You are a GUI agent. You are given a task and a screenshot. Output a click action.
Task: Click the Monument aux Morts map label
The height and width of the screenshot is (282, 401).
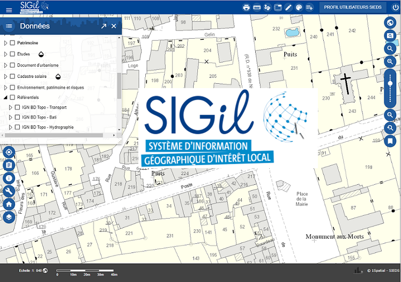(x=335, y=237)
